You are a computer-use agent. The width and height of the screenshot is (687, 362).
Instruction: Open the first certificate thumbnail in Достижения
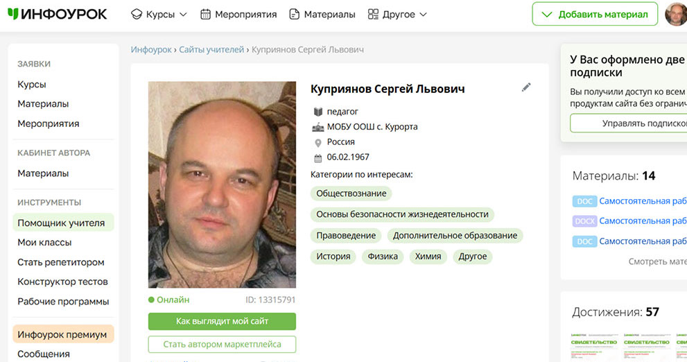coord(593,347)
